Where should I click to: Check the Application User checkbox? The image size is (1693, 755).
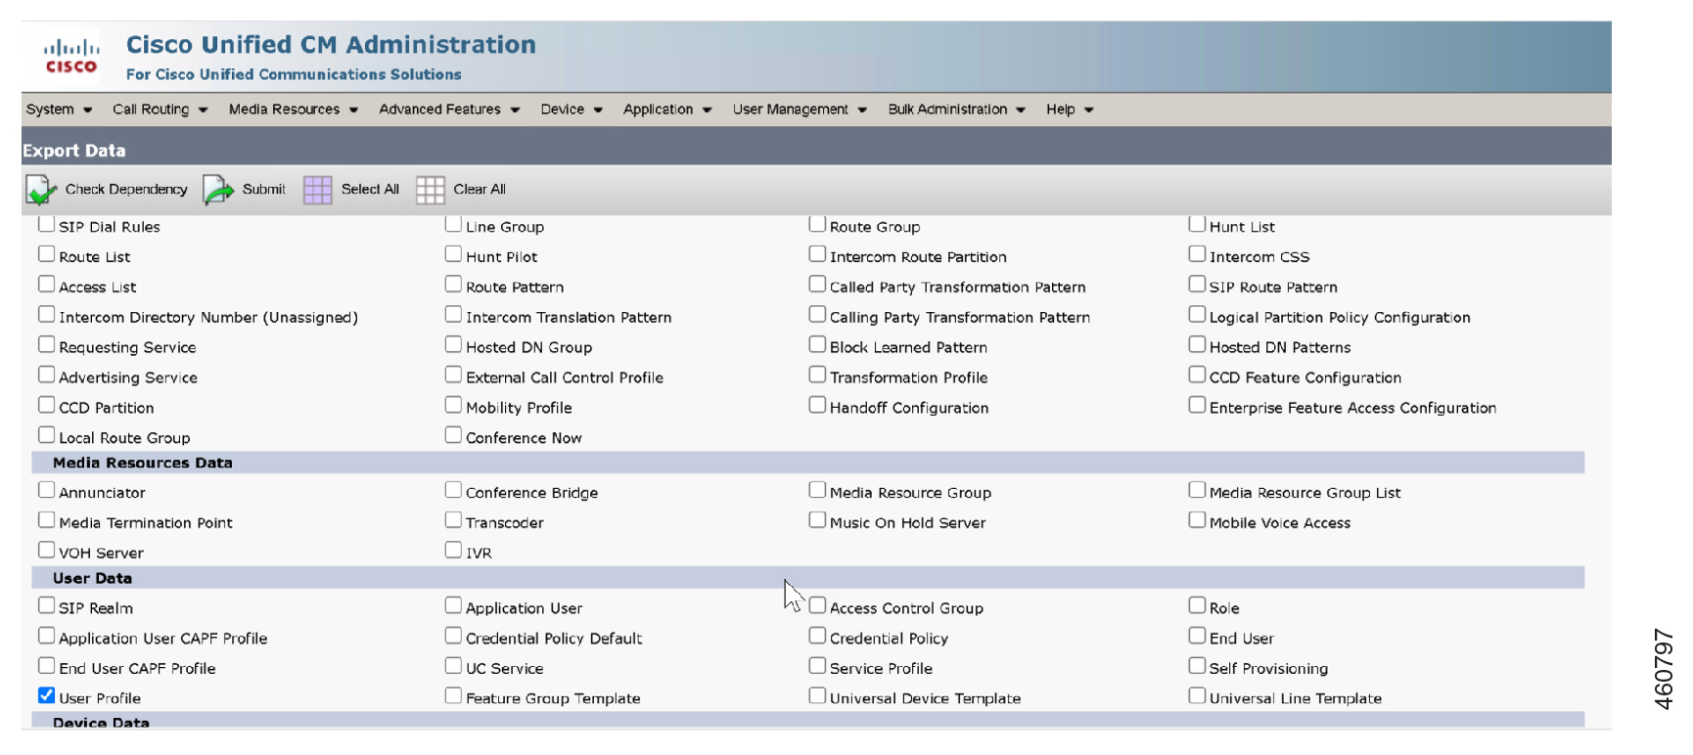click(x=453, y=605)
